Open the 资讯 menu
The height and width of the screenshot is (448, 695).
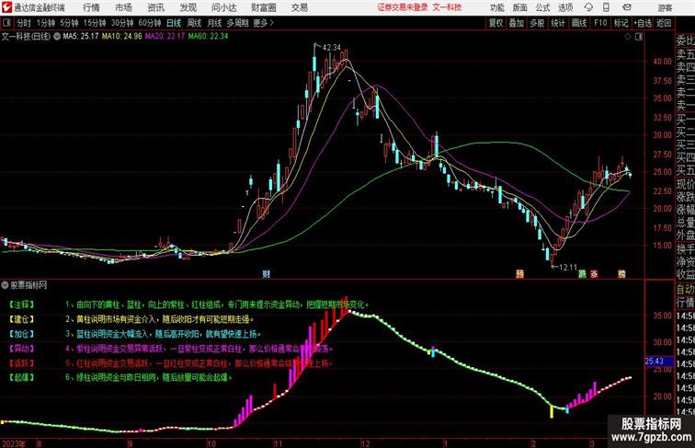point(155,7)
